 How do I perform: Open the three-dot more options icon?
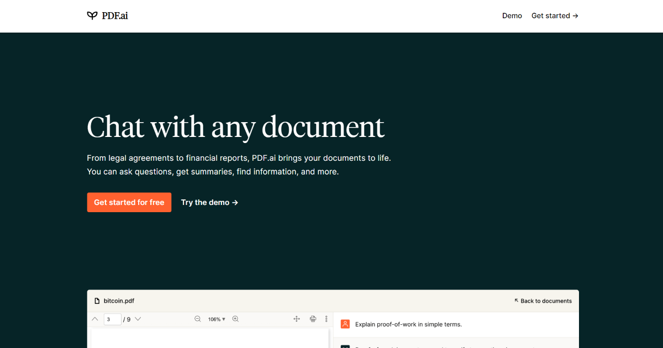(326, 319)
